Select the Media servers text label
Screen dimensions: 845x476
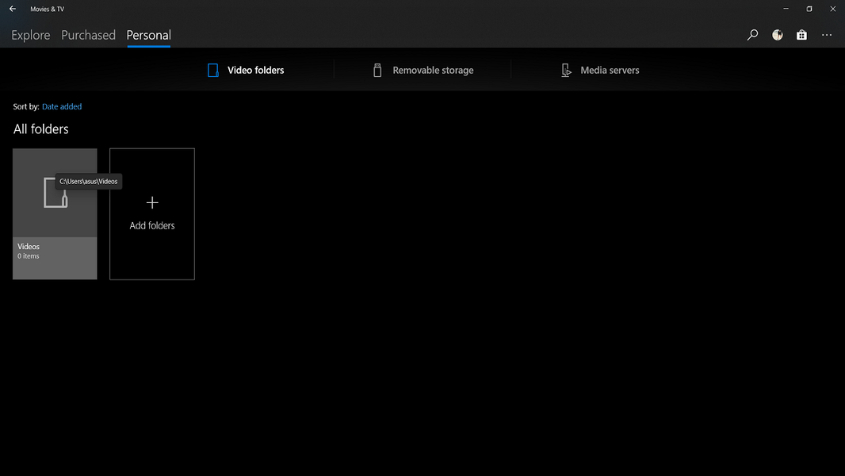coord(610,70)
